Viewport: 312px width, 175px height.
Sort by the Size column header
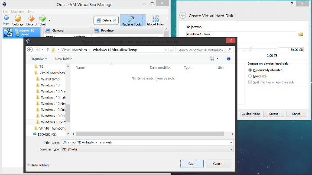pos(221,67)
